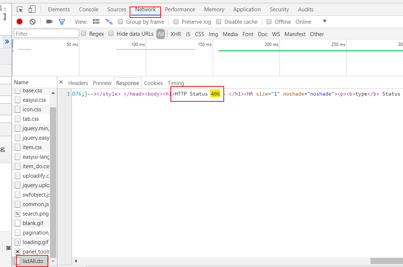Screen dimensions: 403x267
Task: Open the Performance tab
Action: pos(180,9)
